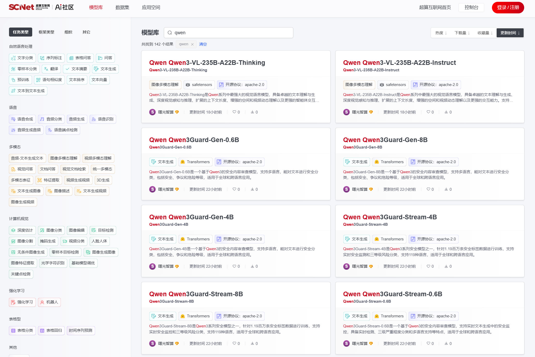Screen dimensions: 535x357
Task: Filter by 表格问答 task
Action: click(x=80, y=58)
